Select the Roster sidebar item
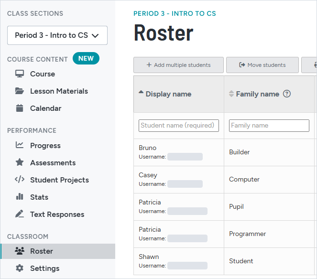Image resolution: width=317 pixels, height=279 pixels. point(58,251)
